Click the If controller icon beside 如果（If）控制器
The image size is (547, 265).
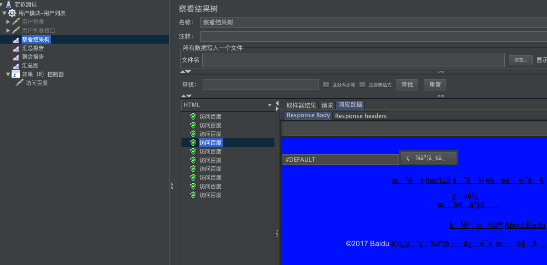point(16,74)
